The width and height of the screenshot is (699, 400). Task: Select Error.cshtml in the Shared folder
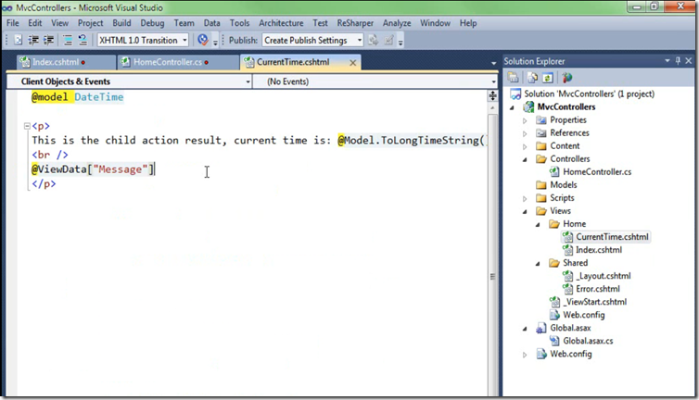pos(597,289)
